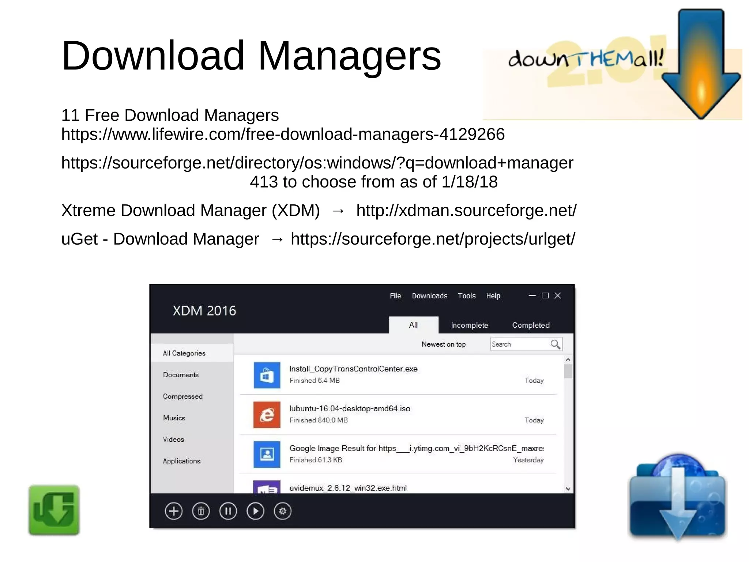The width and height of the screenshot is (749, 562).
Task: Click "Finished 6.4 MB" status text
Action: point(315,380)
